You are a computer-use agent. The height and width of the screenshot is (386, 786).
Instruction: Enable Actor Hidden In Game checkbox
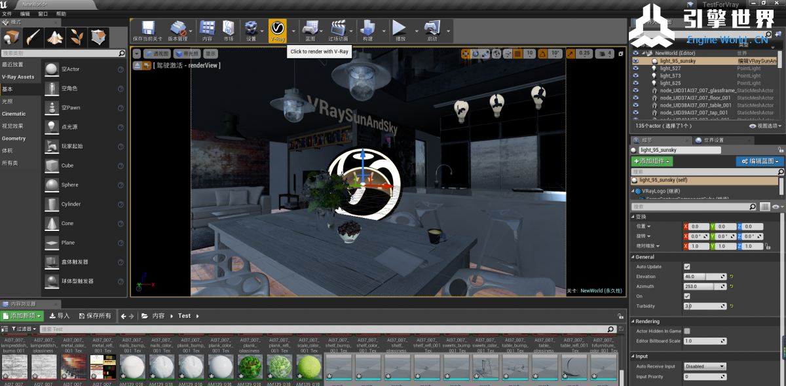(x=687, y=331)
